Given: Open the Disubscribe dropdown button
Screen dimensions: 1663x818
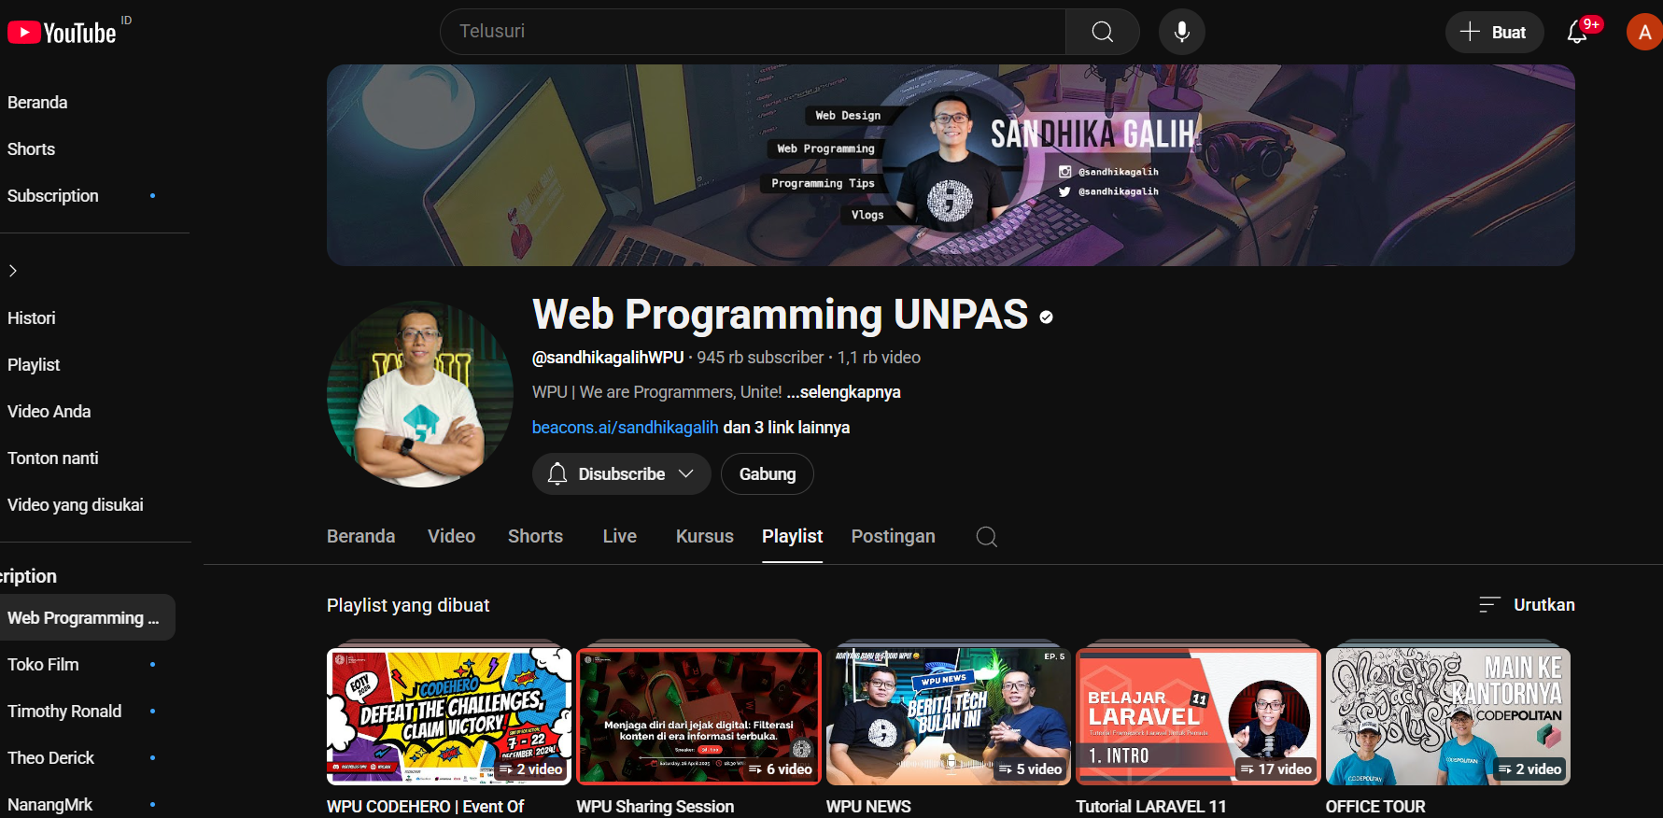Looking at the screenshot, I should click(622, 474).
